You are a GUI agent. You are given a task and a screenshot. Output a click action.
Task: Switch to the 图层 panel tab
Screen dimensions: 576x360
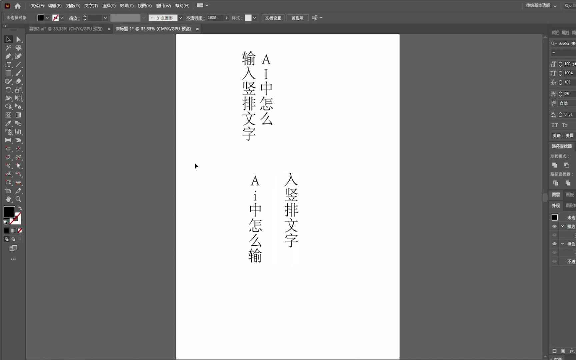[555, 195]
